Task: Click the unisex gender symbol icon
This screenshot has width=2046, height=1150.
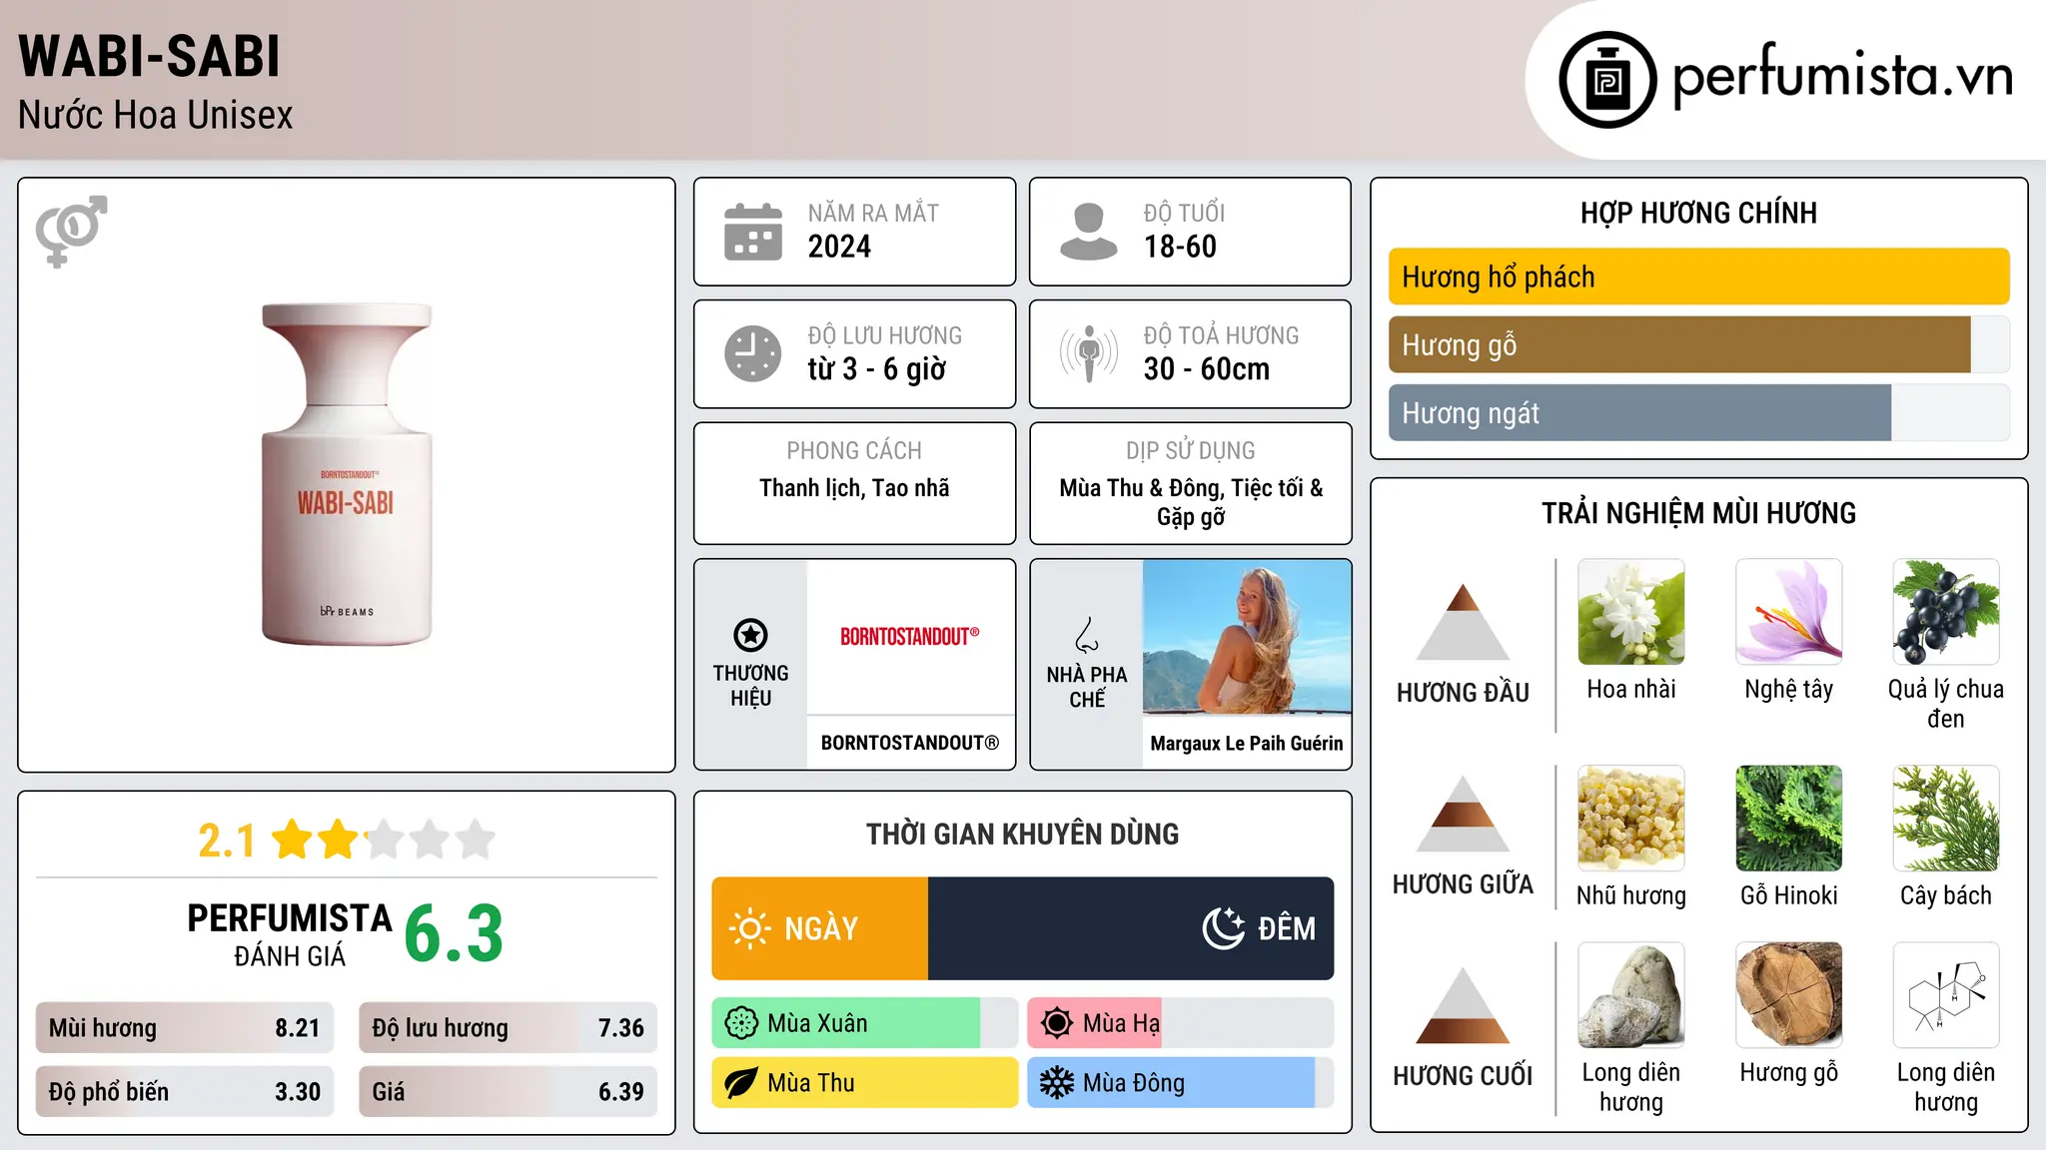Action: pyautogui.click(x=71, y=232)
